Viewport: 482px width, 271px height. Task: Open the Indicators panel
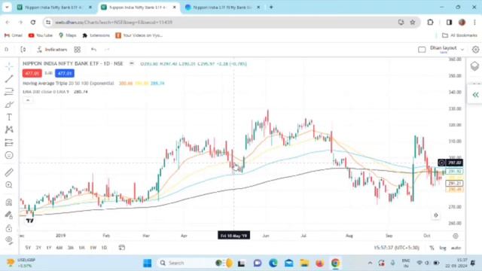52,50
